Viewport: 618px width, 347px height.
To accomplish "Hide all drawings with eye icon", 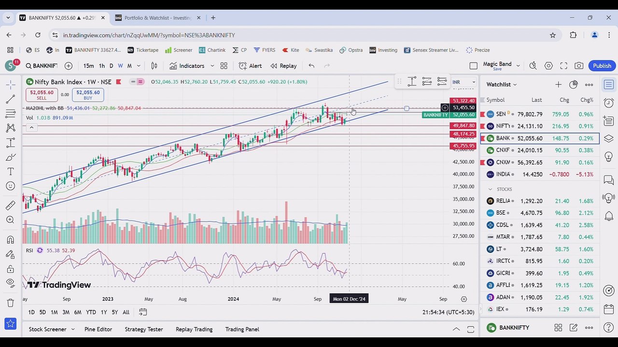I will (x=10, y=283).
